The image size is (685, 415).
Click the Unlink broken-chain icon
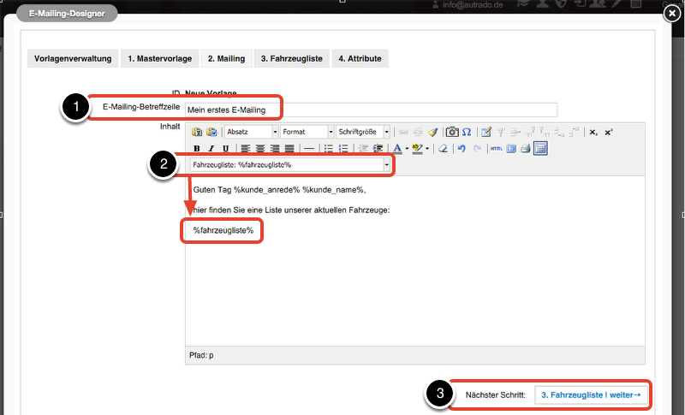pos(418,132)
